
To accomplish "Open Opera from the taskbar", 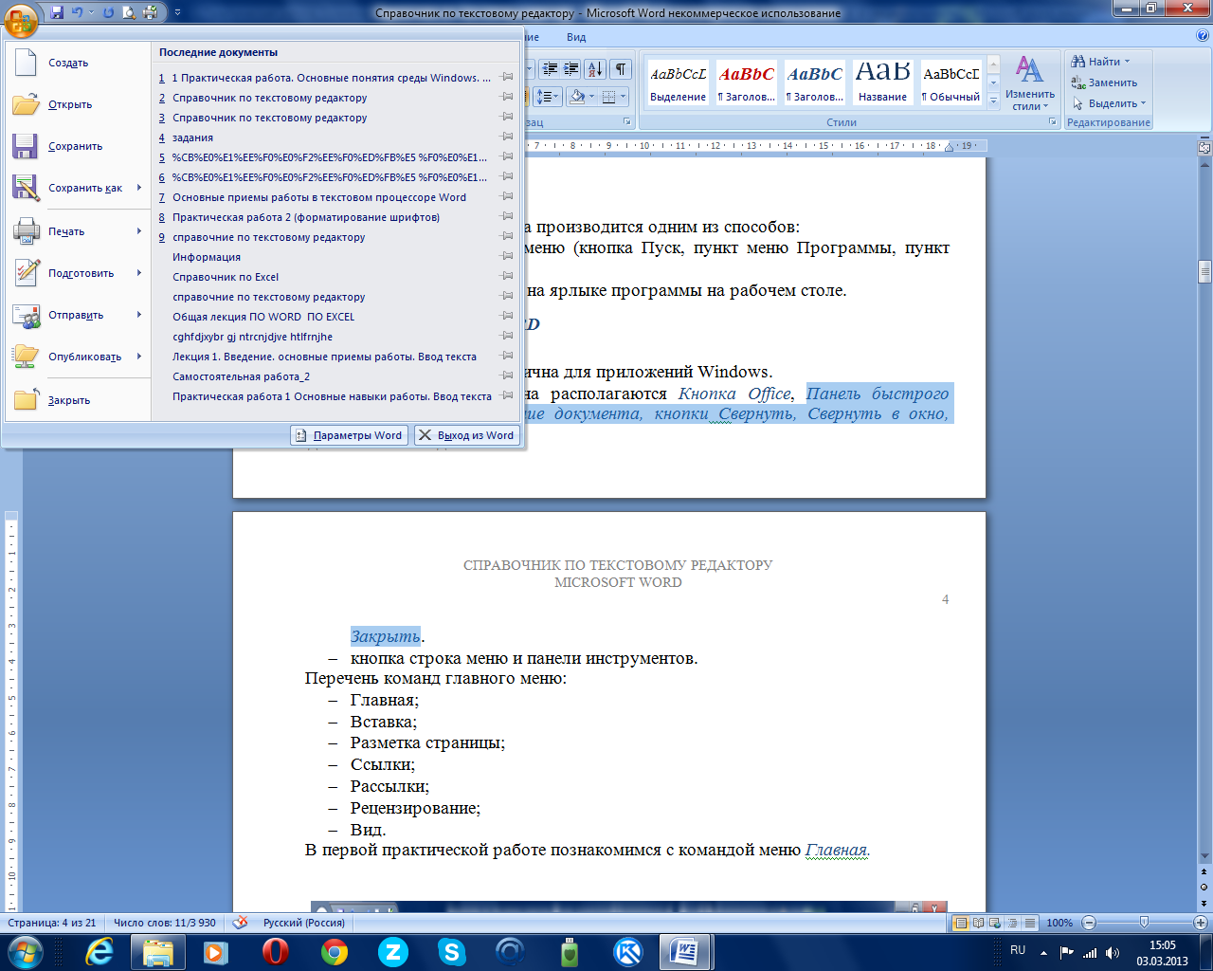I will (x=276, y=951).
